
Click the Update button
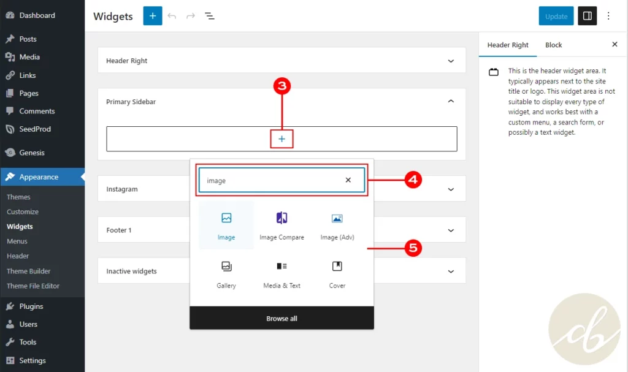coord(556,16)
